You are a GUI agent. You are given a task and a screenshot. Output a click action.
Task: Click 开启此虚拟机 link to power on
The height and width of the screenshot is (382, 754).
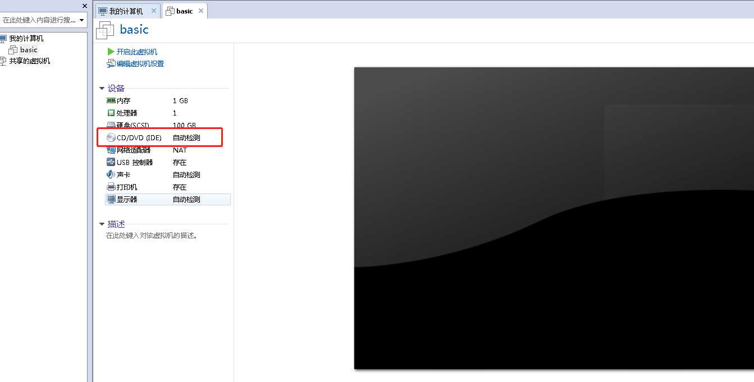137,52
